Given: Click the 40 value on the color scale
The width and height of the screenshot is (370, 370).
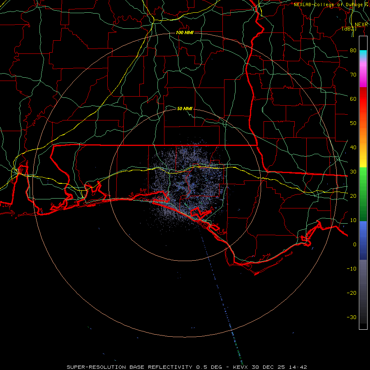Looking at the screenshot, I should 353,147.
